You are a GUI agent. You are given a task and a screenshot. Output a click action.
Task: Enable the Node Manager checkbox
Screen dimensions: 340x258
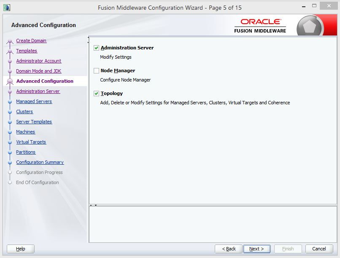[97, 71]
